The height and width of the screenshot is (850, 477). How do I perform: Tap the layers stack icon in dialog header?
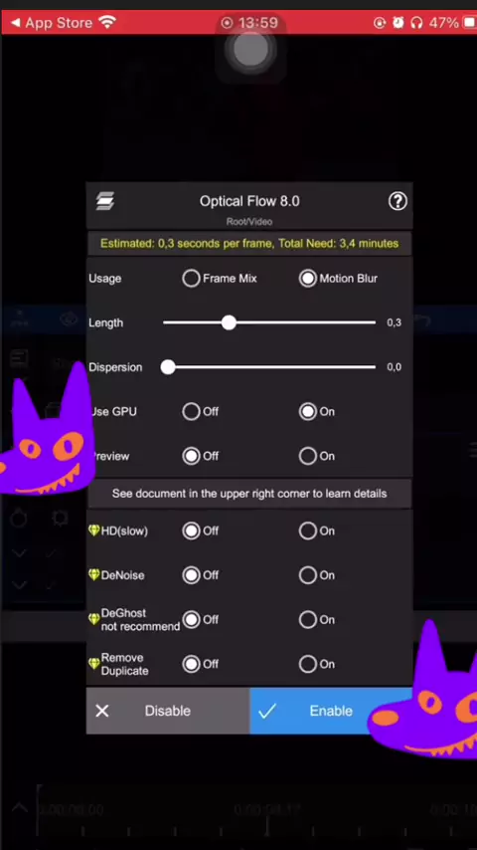(x=105, y=201)
